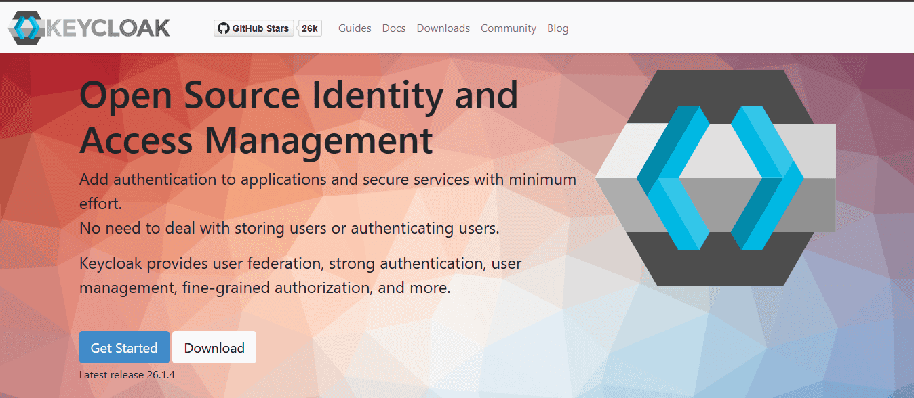
Task: Click the 'No need to deal with storing users' line
Action: click(x=289, y=228)
